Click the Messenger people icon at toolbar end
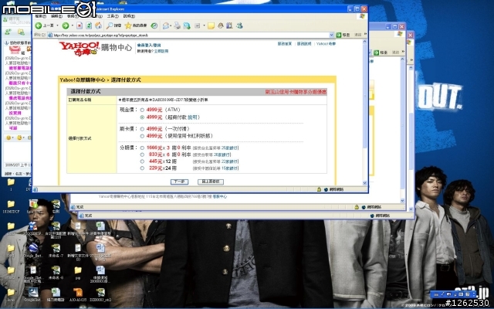494x309 pixels. 239,25
